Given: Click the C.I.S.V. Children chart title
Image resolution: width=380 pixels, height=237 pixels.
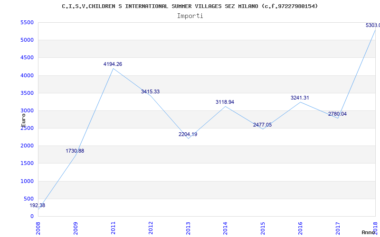Looking at the screenshot, I should click(x=190, y=6).
